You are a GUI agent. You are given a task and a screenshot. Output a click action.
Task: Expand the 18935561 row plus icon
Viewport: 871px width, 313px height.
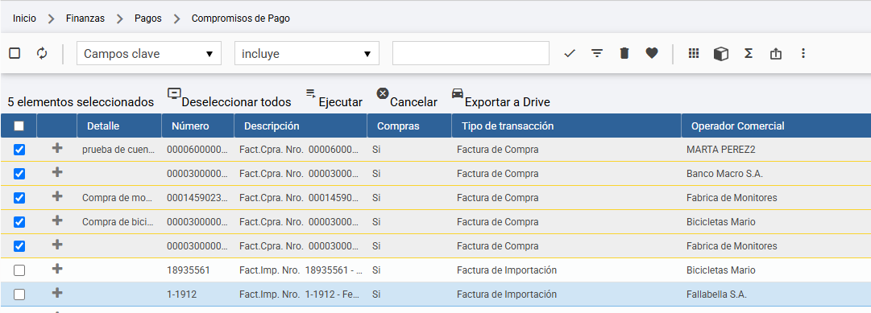pos(56,269)
